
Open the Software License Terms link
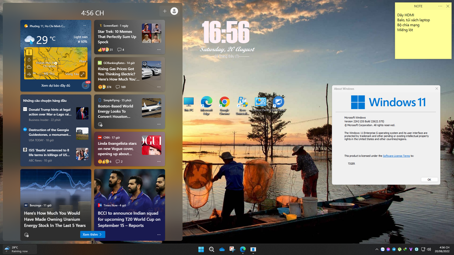tap(396, 155)
